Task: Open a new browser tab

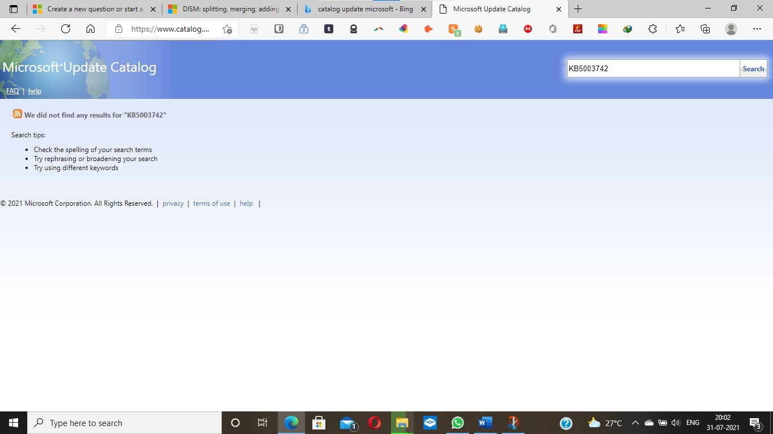Action: (x=578, y=9)
